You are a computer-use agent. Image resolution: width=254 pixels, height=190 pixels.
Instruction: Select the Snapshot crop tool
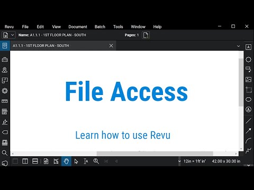248,90
